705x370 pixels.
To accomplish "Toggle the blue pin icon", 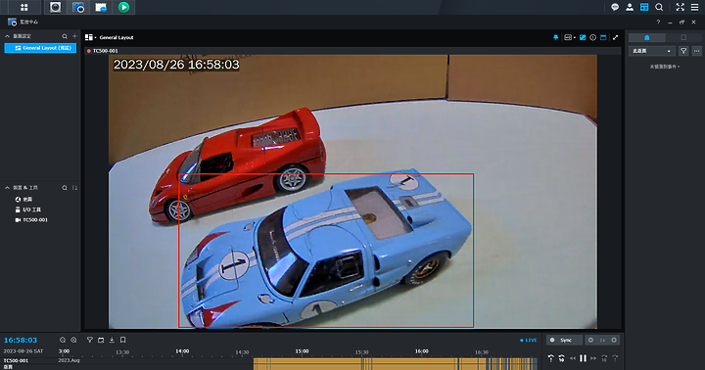I will click(556, 38).
